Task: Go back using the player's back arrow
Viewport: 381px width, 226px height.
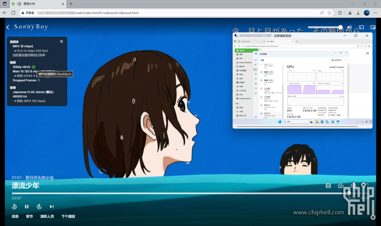Action: pos(8,27)
